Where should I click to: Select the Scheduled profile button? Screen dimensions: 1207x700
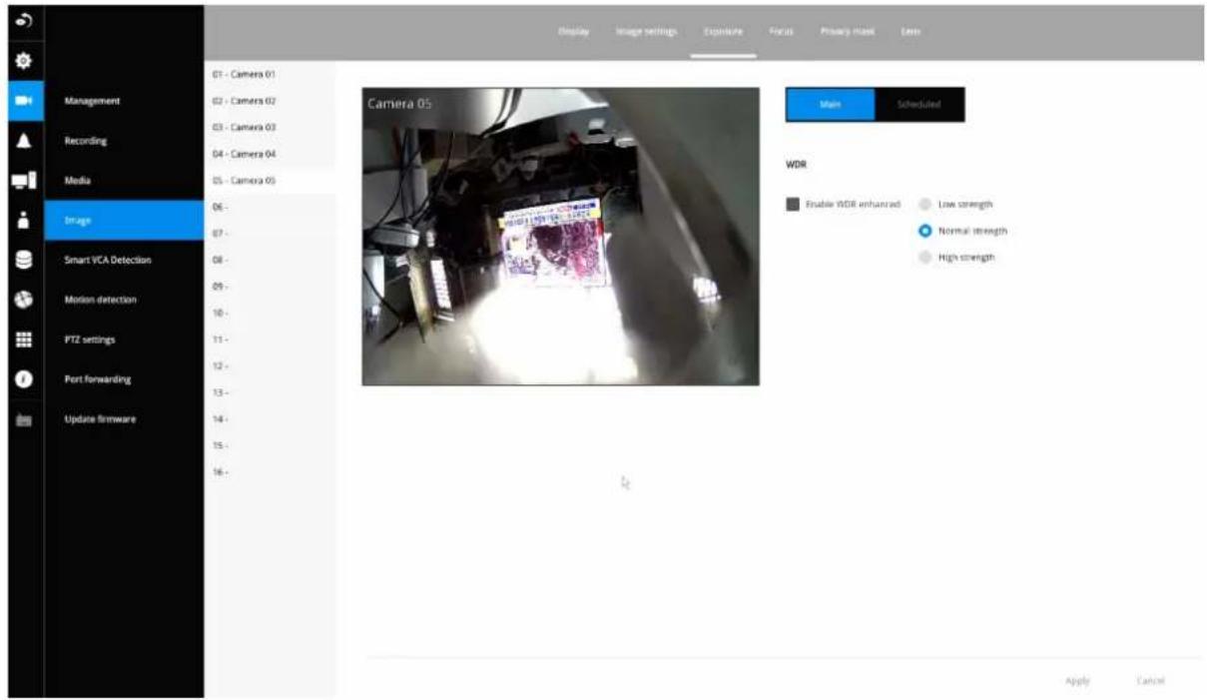[x=919, y=105]
